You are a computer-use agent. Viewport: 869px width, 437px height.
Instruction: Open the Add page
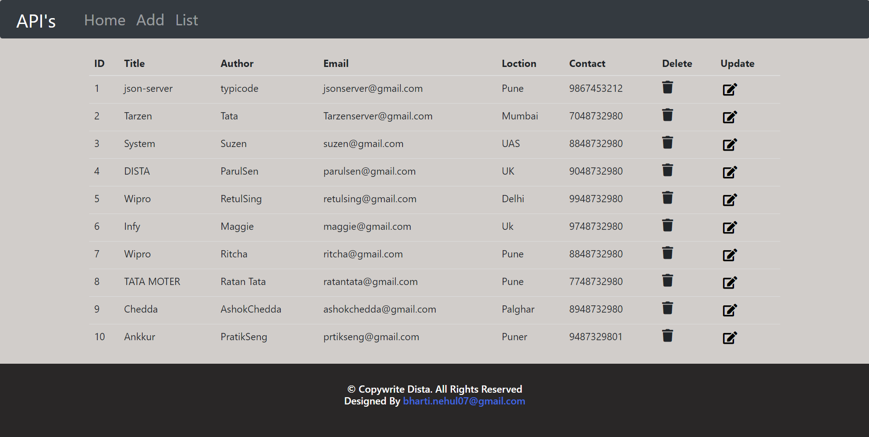[x=150, y=20]
